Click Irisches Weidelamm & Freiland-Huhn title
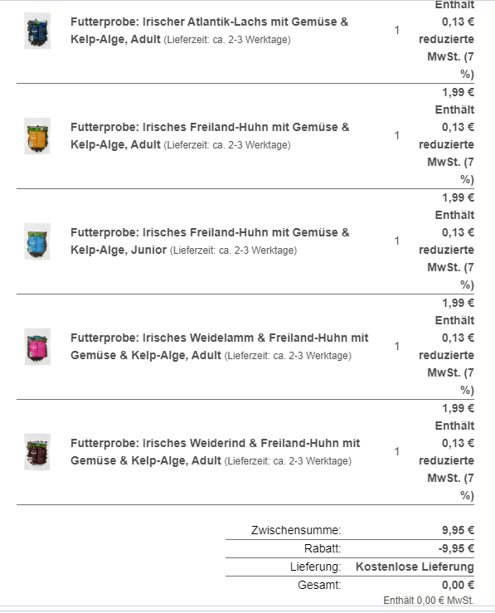Image resolution: width=495 pixels, height=613 pixels. tap(220, 347)
